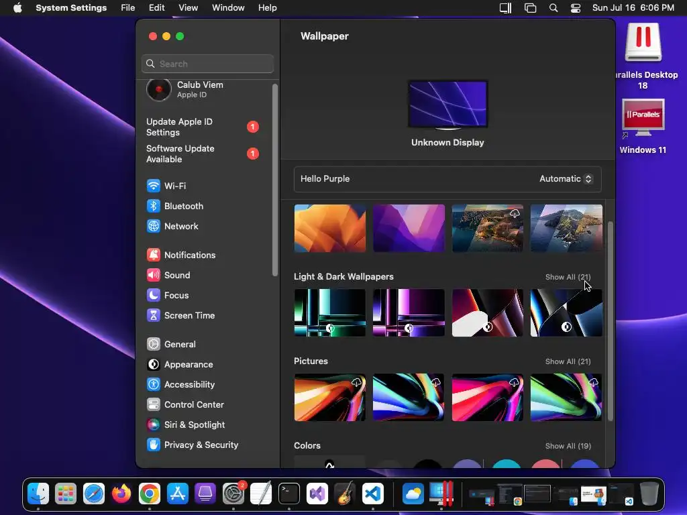Open Launchpad from the Dock

[x=66, y=494]
